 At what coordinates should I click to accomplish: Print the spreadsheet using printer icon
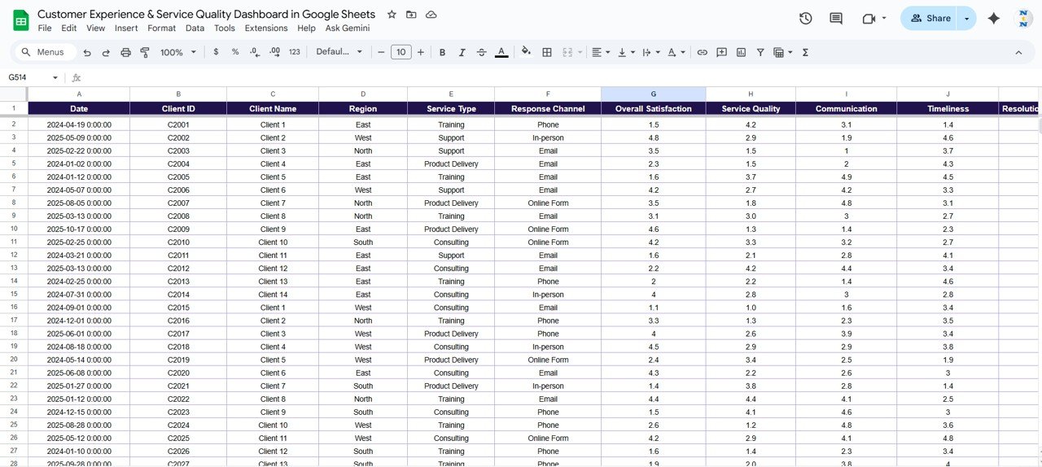pyautogui.click(x=125, y=52)
